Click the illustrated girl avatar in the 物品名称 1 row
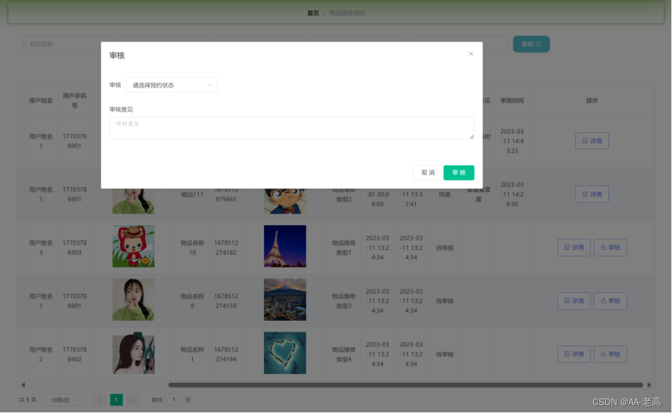 [133, 353]
